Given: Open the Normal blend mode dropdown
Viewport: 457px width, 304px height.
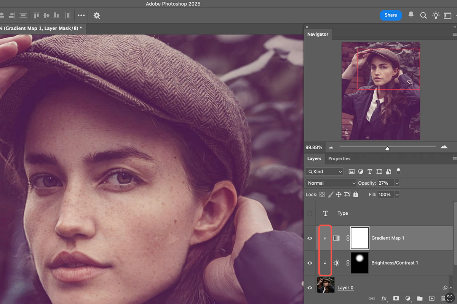Looking at the screenshot, I should (x=331, y=183).
